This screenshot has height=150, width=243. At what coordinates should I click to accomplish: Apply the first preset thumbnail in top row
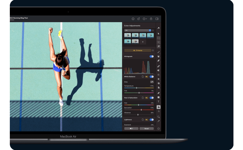(128, 35)
